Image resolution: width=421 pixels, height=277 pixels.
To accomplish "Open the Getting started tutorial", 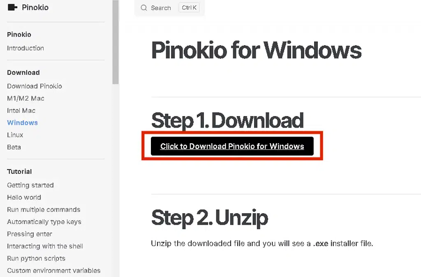I will tap(30, 185).
